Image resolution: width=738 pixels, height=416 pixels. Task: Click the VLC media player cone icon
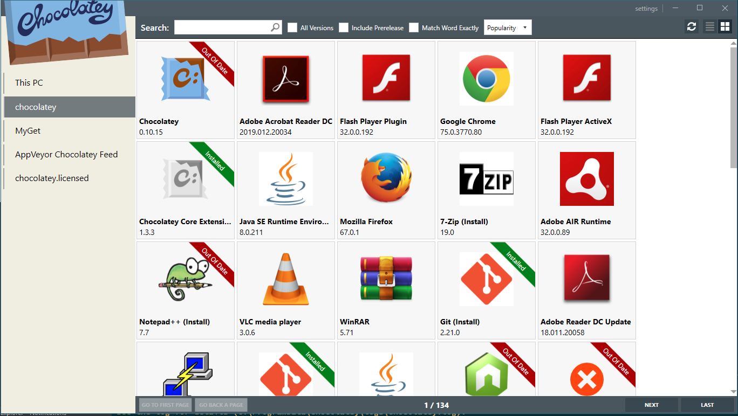286,279
